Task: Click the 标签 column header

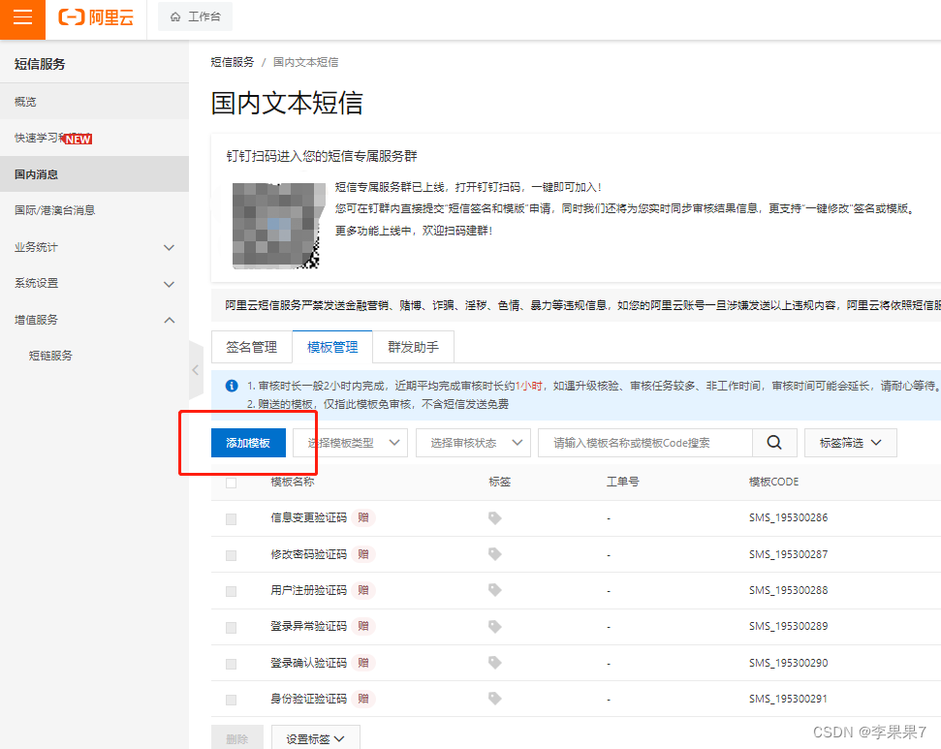Action: point(499,482)
